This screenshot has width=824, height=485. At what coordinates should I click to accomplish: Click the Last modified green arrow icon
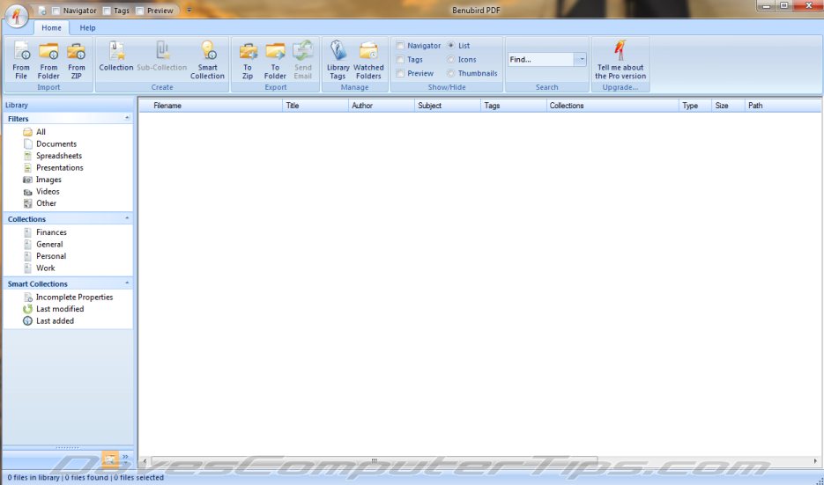coord(28,309)
